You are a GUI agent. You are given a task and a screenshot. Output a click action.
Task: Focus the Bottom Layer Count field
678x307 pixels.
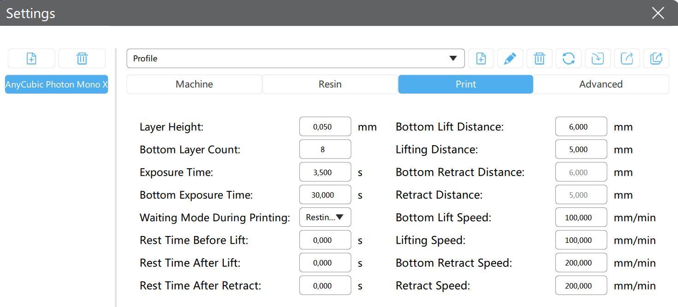point(325,149)
